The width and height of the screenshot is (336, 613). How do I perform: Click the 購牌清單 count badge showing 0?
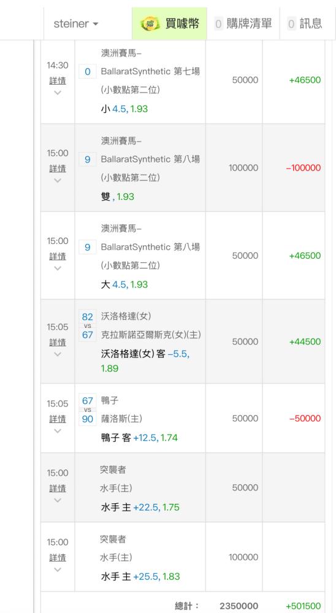pyautogui.click(x=218, y=25)
